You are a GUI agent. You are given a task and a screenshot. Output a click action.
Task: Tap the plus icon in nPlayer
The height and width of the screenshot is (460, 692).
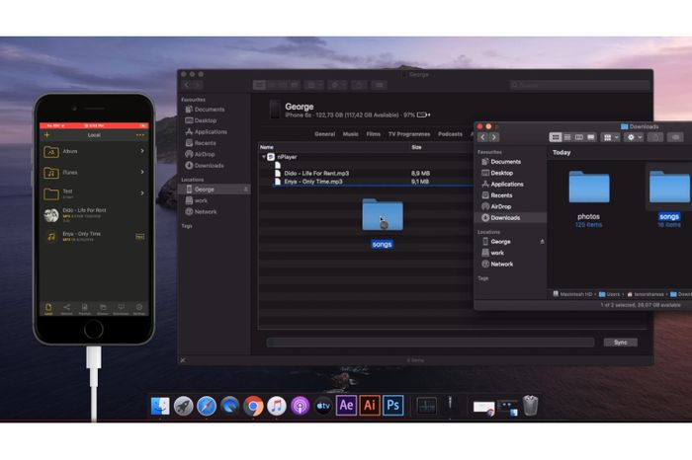46,134
